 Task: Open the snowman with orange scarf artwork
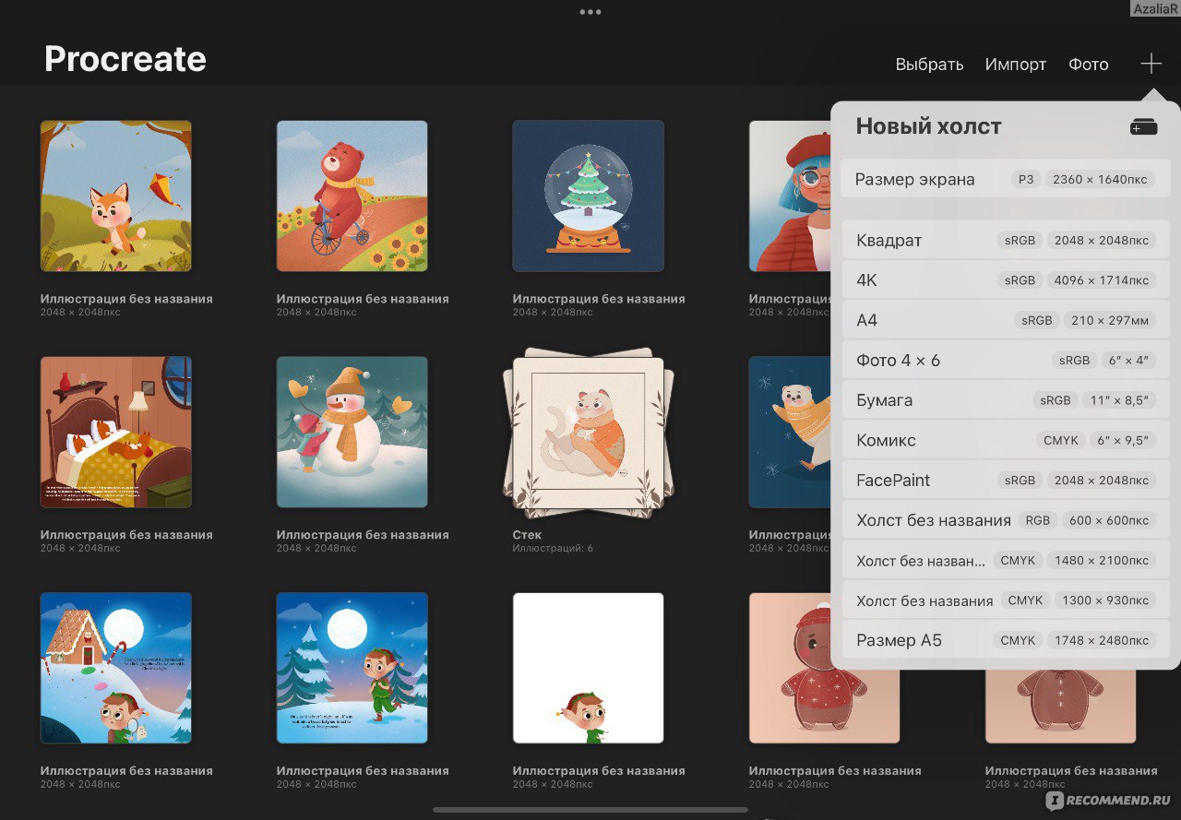click(352, 433)
